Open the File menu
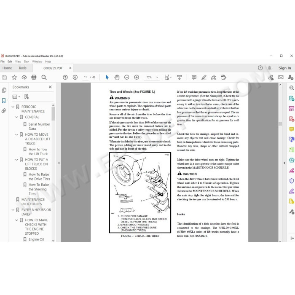295x295 pixels. click(x=3, y=62)
